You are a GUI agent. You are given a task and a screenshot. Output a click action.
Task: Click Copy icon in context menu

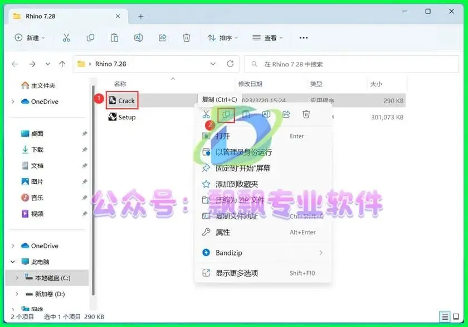click(226, 114)
